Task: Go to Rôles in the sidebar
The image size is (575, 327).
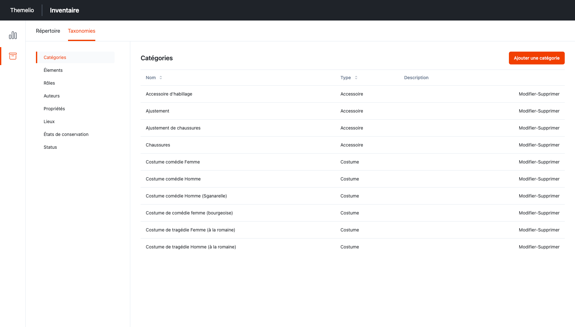Action: click(x=49, y=83)
